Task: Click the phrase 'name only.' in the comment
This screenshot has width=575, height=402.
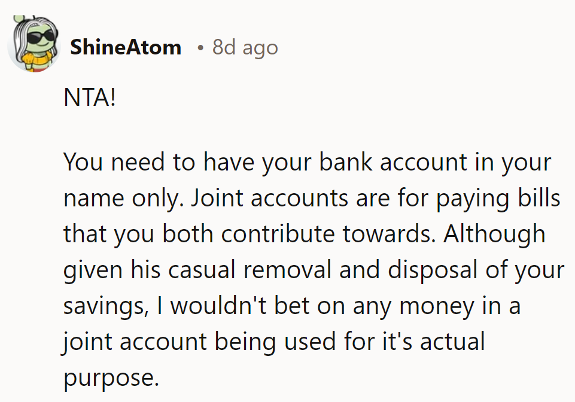Action: point(124,199)
